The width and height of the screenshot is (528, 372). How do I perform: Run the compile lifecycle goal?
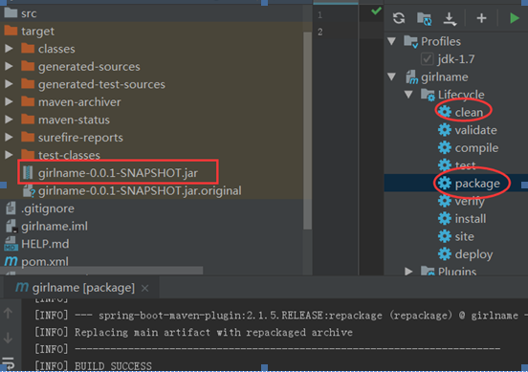click(476, 148)
